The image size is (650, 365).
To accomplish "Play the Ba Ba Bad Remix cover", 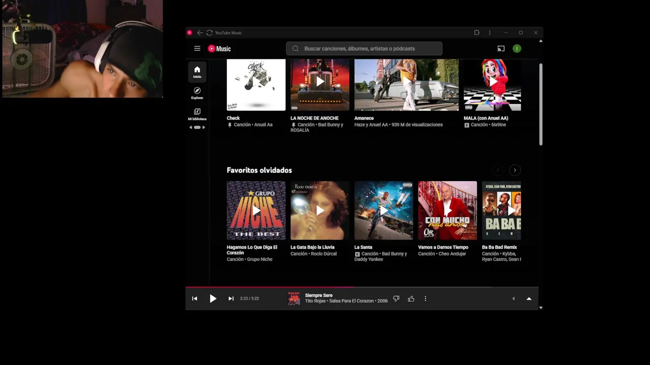I will click(501, 210).
